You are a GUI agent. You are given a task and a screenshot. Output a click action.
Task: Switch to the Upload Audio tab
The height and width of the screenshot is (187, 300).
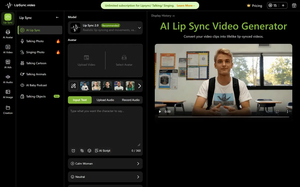click(105, 100)
